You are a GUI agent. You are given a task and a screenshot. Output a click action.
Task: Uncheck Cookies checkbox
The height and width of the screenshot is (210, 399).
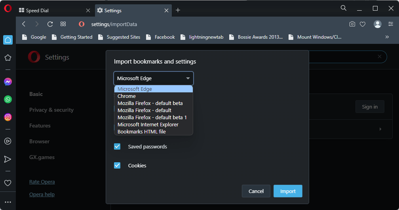[117, 165]
